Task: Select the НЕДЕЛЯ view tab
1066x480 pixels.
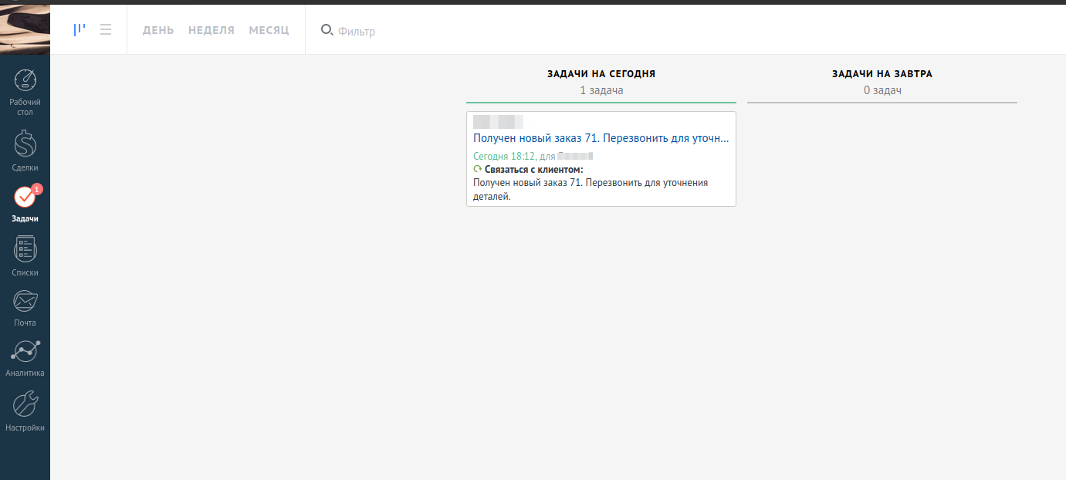Action: pyautogui.click(x=212, y=30)
